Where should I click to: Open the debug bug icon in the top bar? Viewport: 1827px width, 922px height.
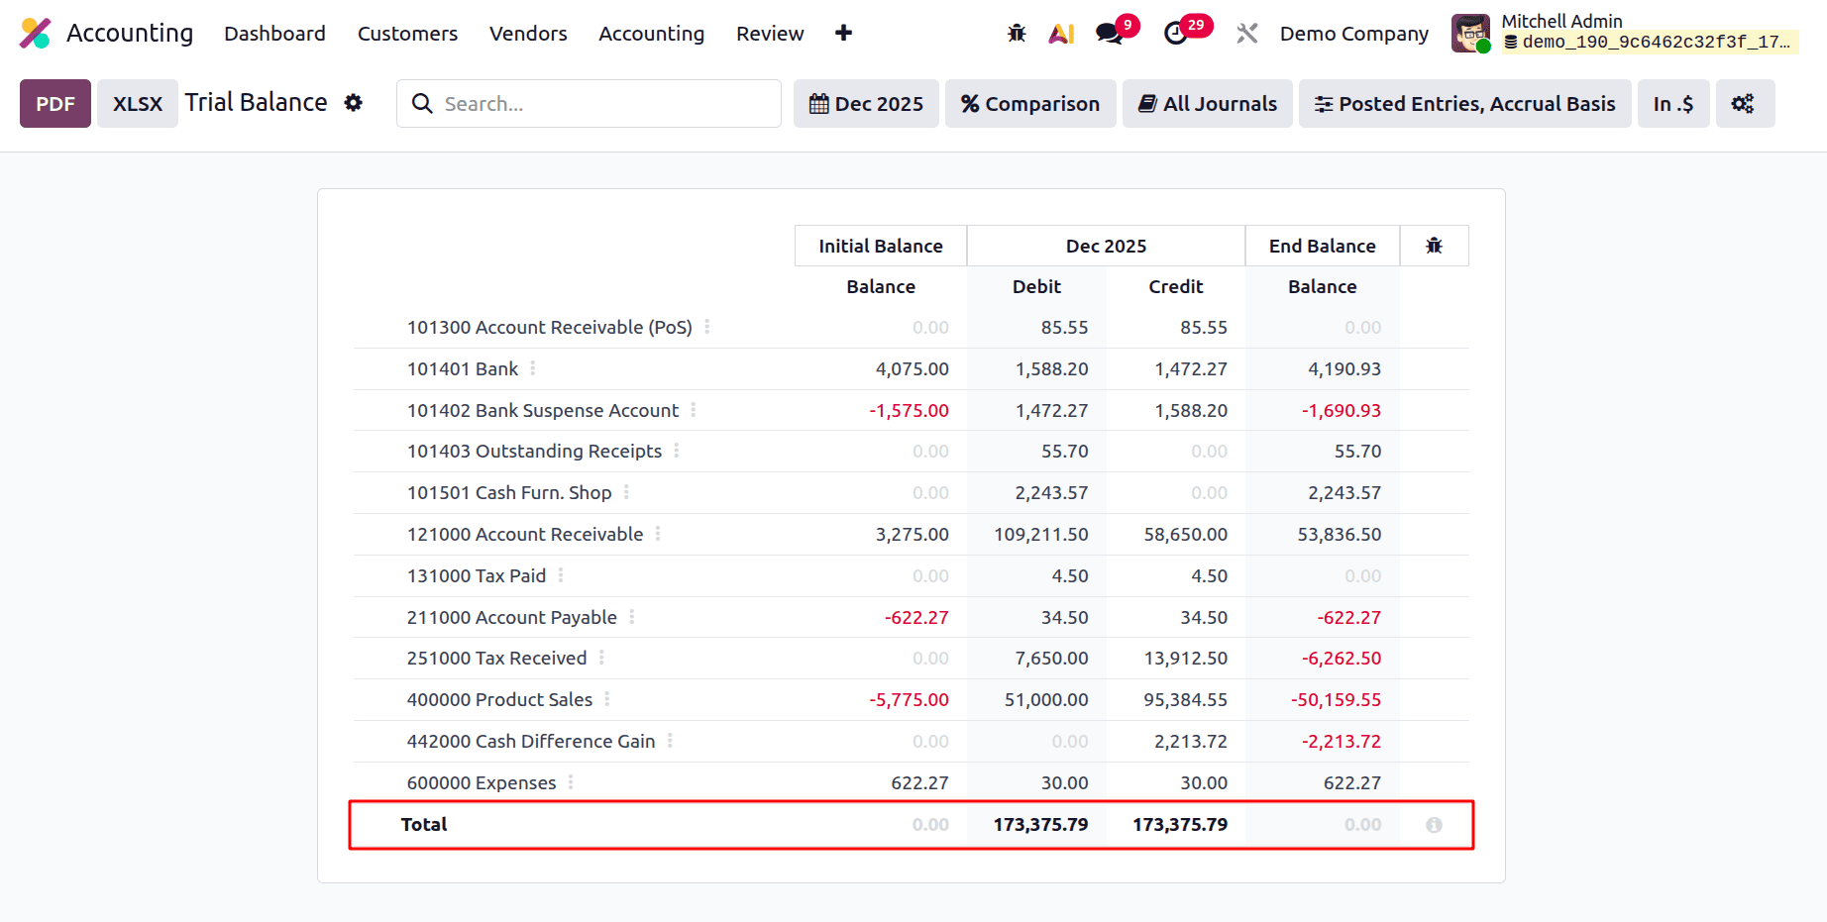tap(1017, 34)
